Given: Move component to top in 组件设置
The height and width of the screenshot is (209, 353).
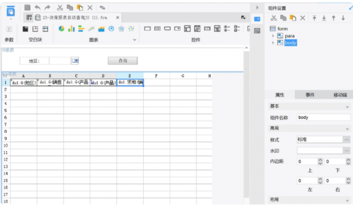Looking at the screenshot, I should click(x=314, y=18).
